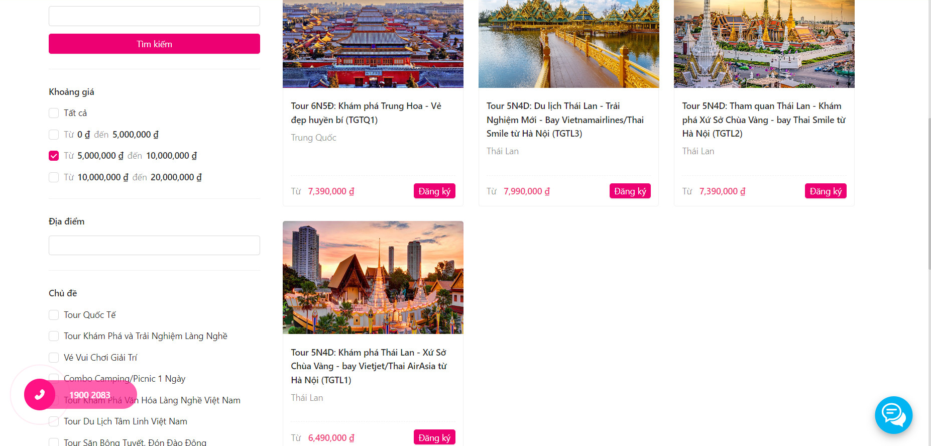Click Đăng ký for the TGTL2 tour

[826, 191]
